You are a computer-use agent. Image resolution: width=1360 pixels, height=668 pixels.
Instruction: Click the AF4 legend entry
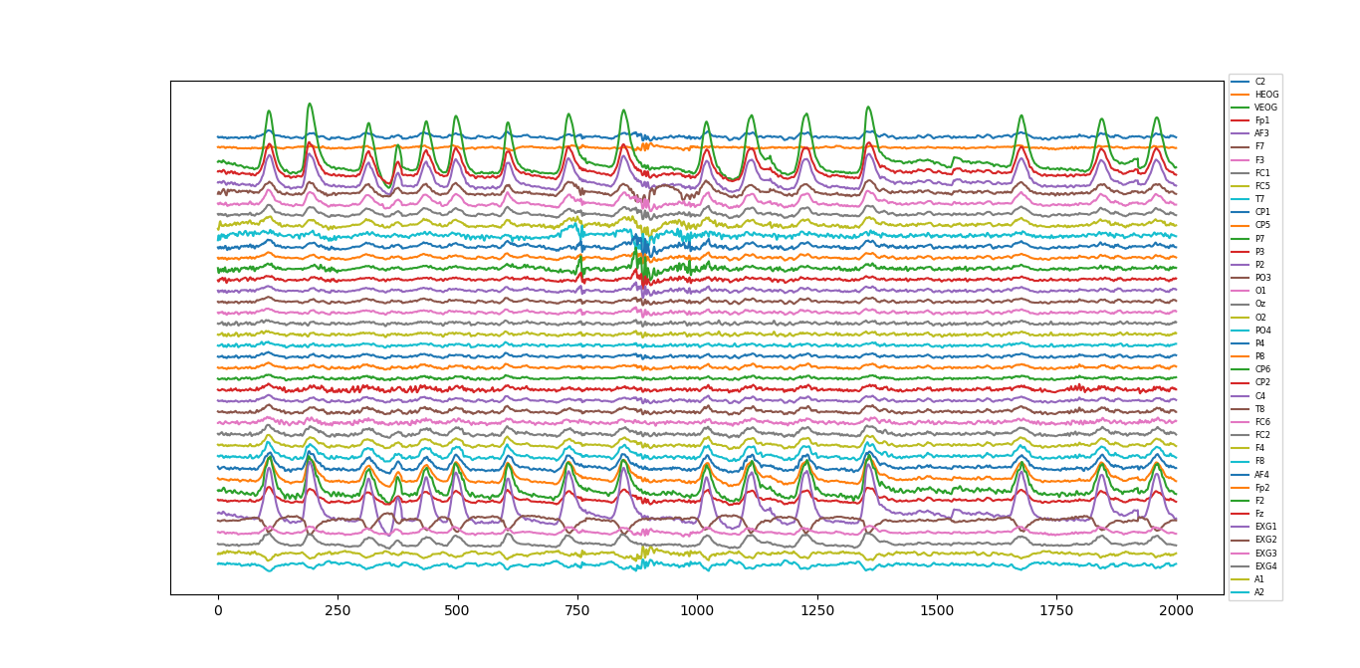[1261, 475]
